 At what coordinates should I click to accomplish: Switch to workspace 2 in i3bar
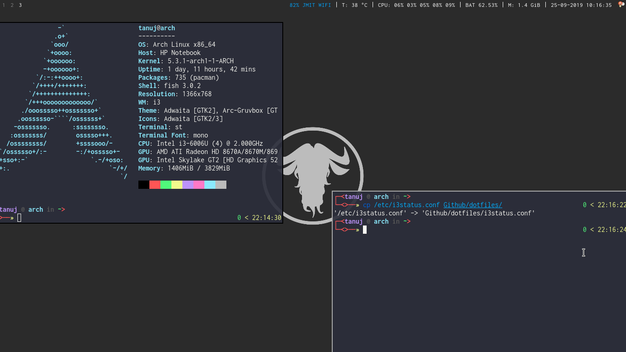point(12,5)
